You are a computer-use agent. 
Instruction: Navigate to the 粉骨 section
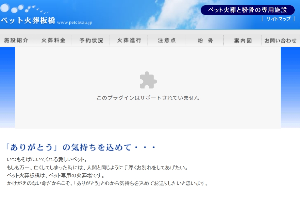(205, 40)
